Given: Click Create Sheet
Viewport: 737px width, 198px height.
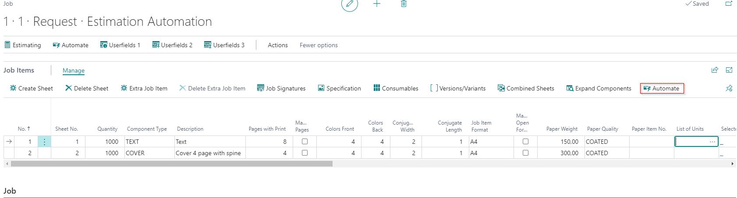Looking at the screenshot, I should tap(31, 88).
